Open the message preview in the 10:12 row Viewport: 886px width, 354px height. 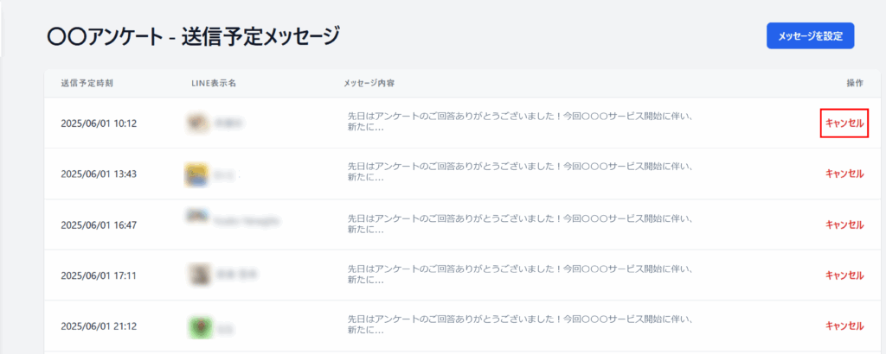(520, 123)
